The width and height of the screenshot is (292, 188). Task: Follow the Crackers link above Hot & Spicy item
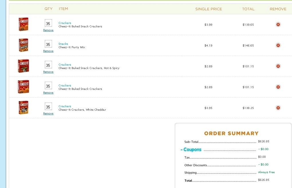coord(65,64)
